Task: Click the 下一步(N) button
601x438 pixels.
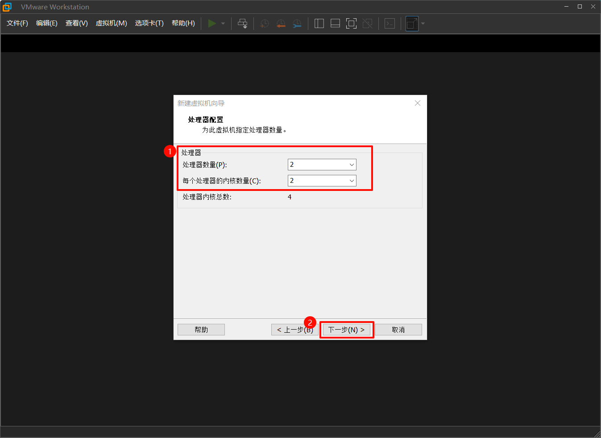Action: (x=347, y=329)
